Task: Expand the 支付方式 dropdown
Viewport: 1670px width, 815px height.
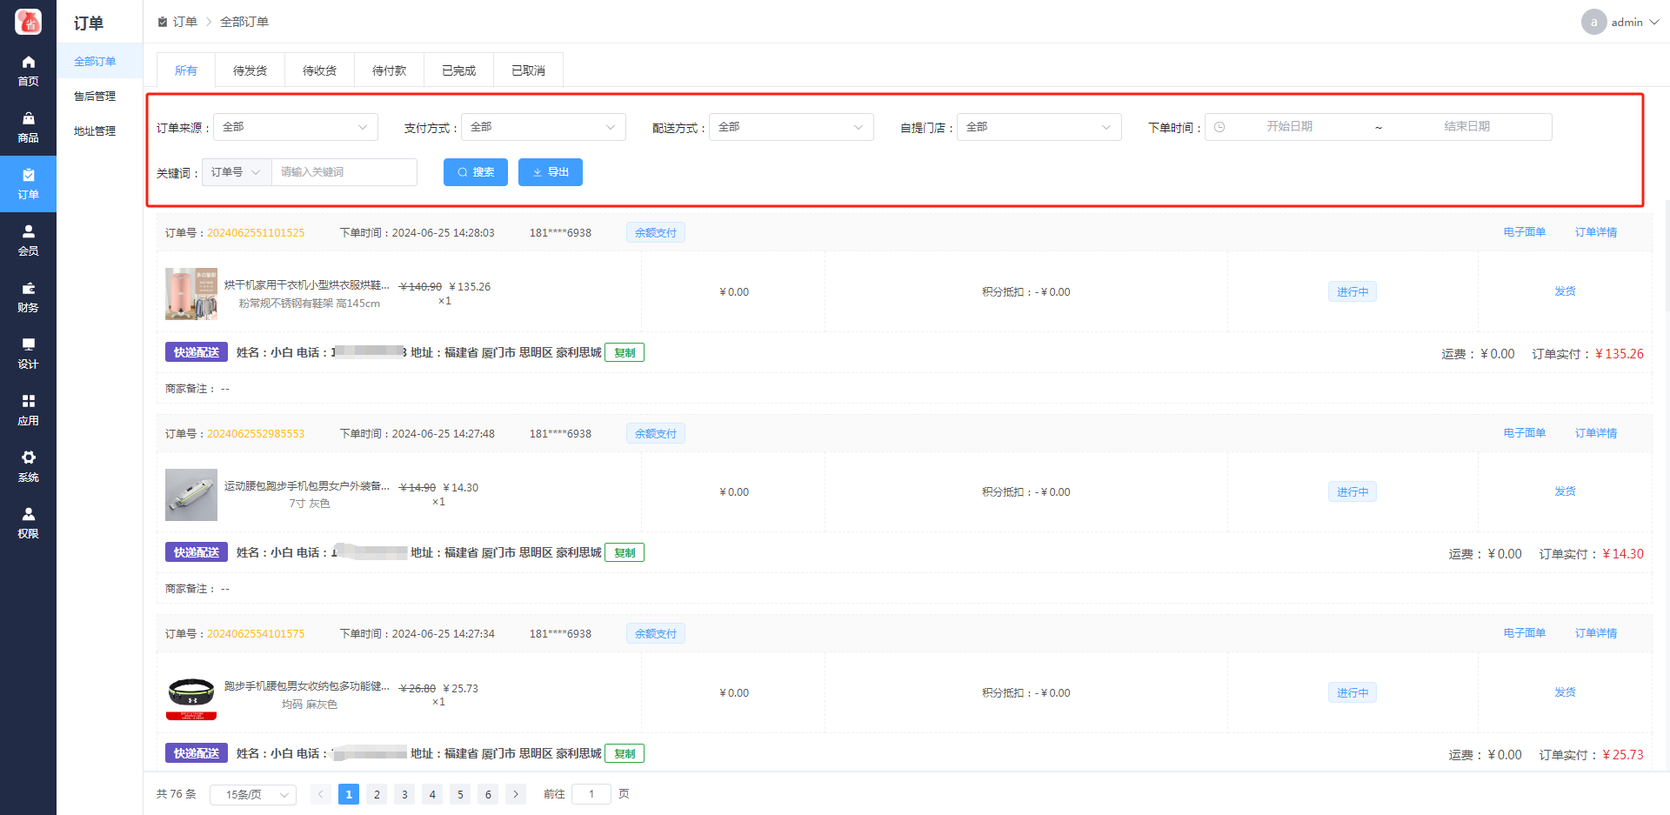Action: coord(543,127)
